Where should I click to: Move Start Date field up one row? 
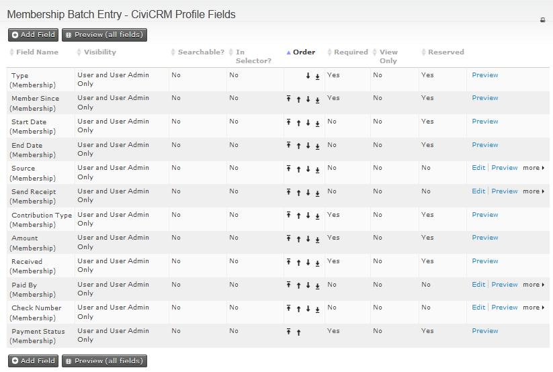(298, 122)
